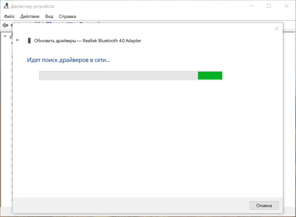The image size is (296, 217).
Task: Collapse the root tree node chevron
Action: click(5, 36)
